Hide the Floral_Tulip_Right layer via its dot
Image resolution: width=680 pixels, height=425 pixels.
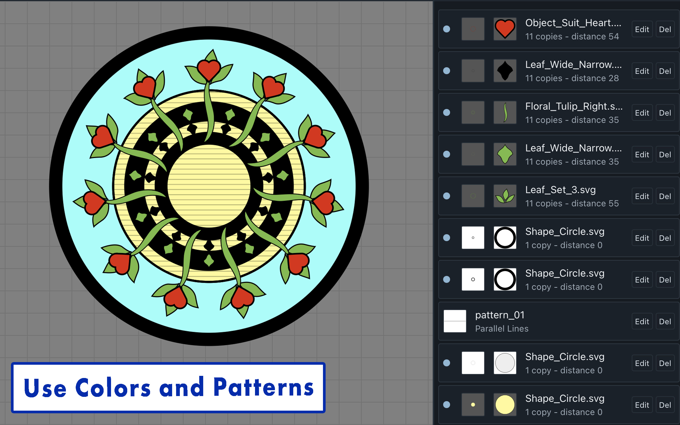[x=447, y=112]
